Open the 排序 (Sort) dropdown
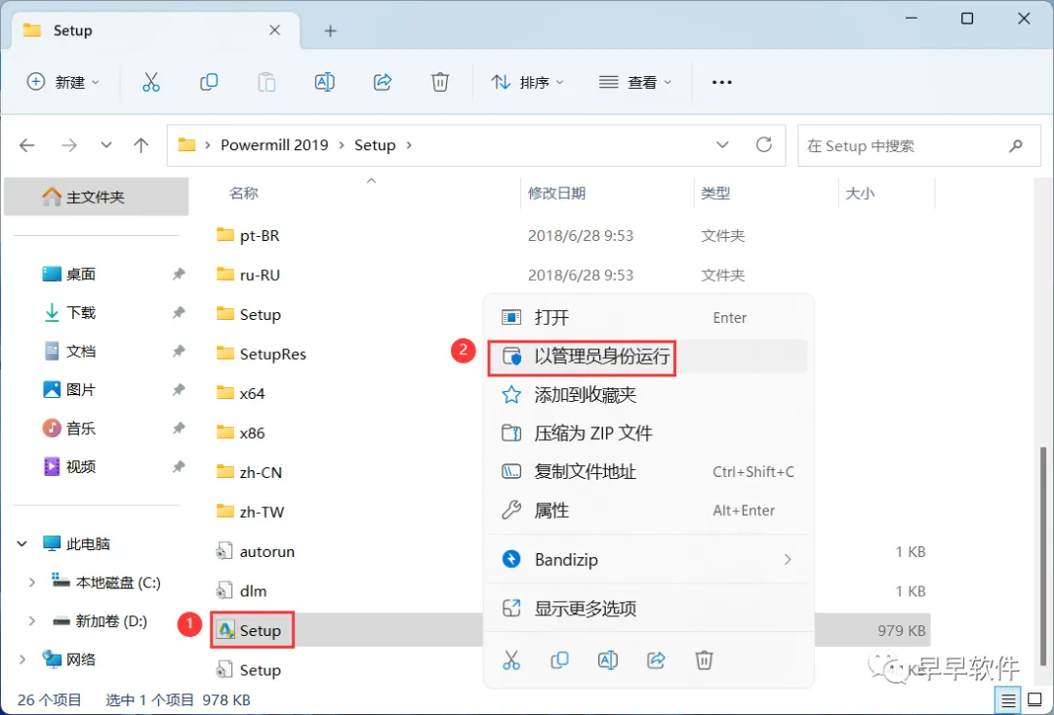Screen dimensions: 1054x715 point(528,82)
